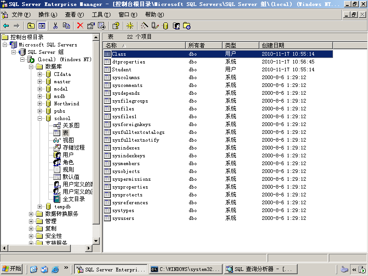Viewport: 368px width, 276px height.
Task: Select the sysobjects table row
Action: click(218, 171)
